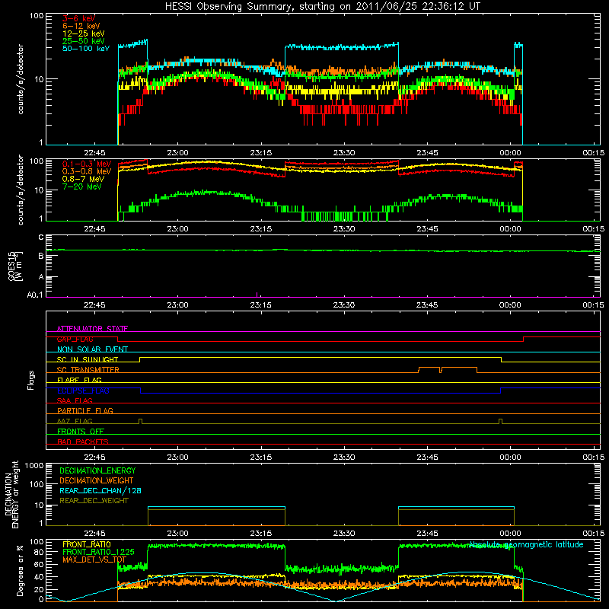Image resolution: width=609 pixels, height=609 pixels.
Task: Select the FLARE_FLAG label
Action: click(79, 380)
